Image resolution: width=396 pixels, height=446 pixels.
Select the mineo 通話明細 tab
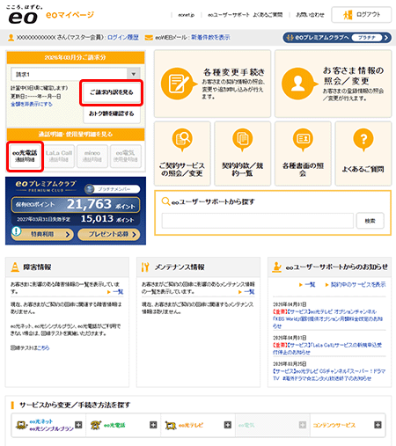click(92, 157)
